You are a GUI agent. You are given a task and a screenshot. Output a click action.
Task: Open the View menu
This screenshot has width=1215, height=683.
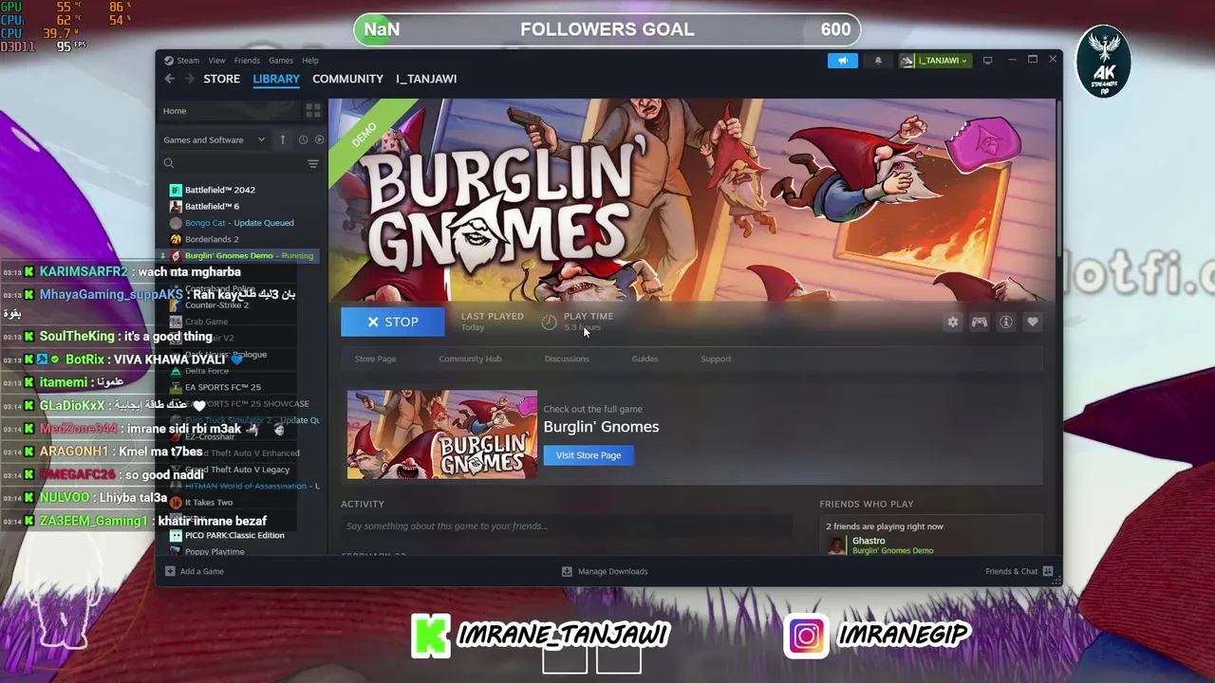click(216, 60)
